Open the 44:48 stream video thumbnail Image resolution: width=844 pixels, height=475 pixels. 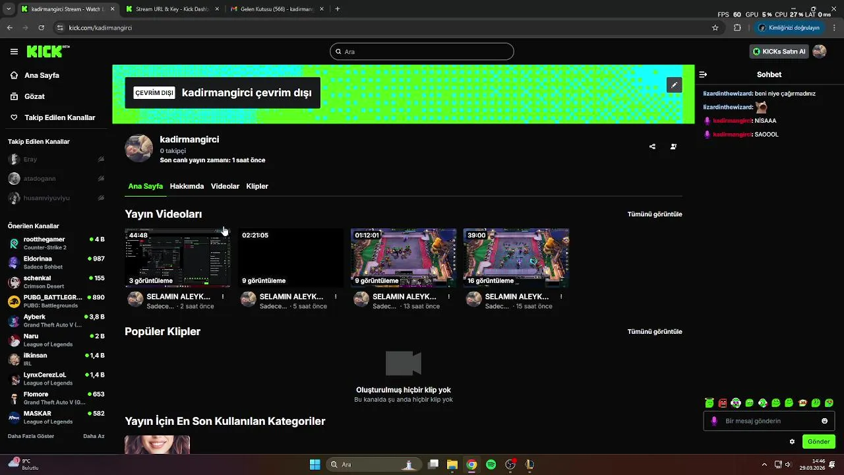pyautogui.click(x=177, y=258)
